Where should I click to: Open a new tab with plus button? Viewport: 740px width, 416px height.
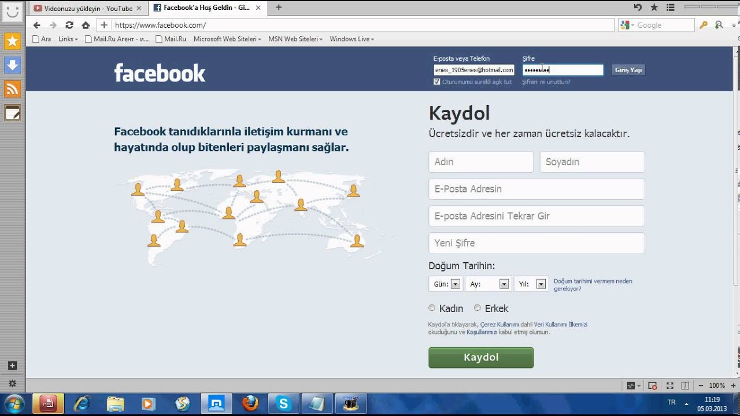(x=279, y=8)
